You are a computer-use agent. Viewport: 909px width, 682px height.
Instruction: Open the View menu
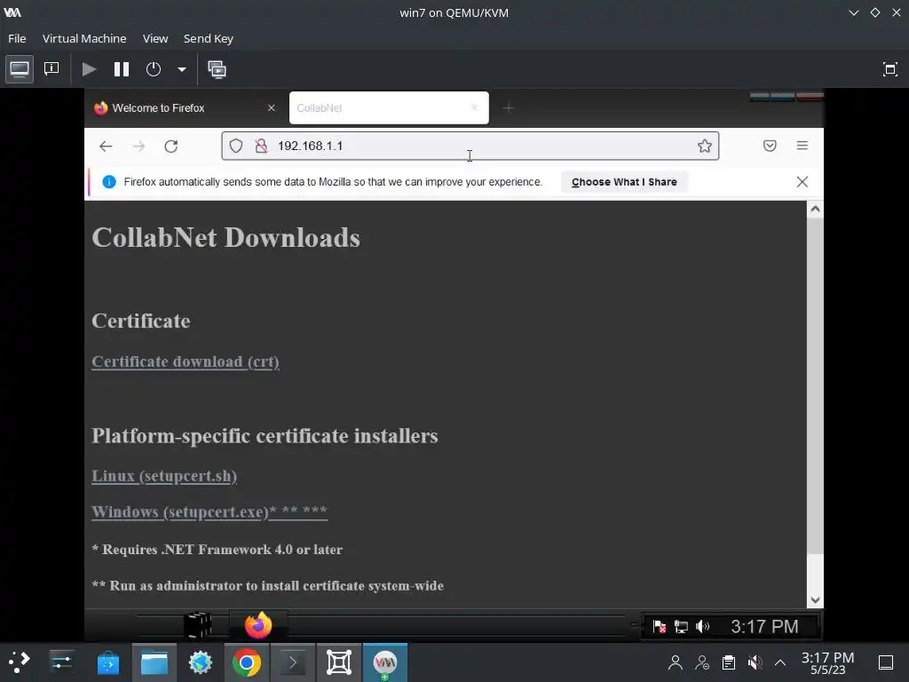coord(155,38)
